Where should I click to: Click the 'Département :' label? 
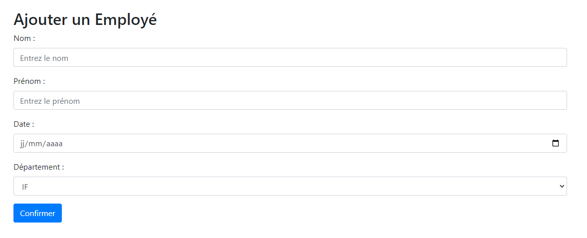[38, 167]
